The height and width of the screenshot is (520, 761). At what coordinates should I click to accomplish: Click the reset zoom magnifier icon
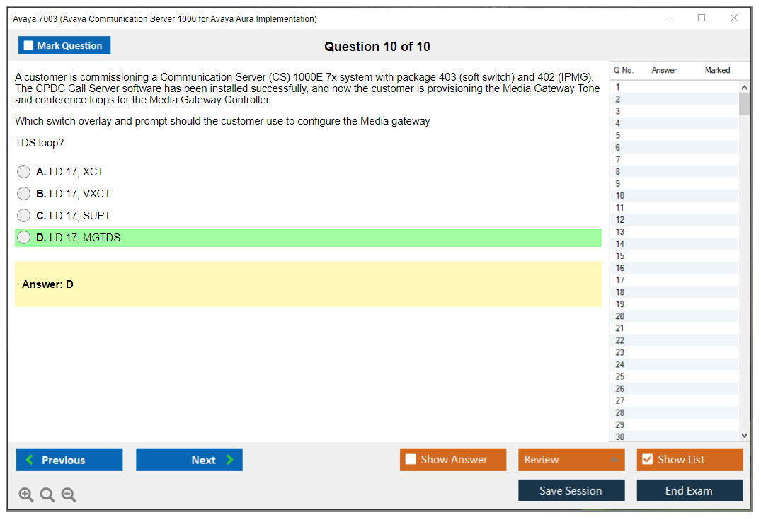[47, 495]
